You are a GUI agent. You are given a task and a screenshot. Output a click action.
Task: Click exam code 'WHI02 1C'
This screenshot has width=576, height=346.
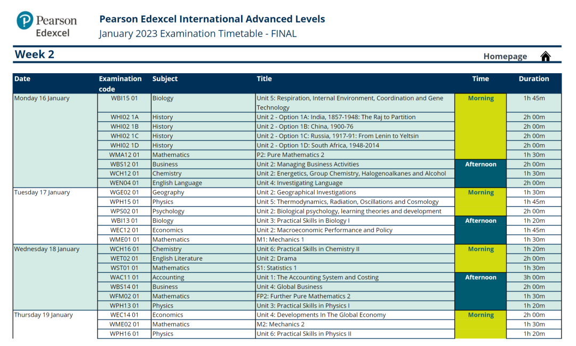click(124, 136)
